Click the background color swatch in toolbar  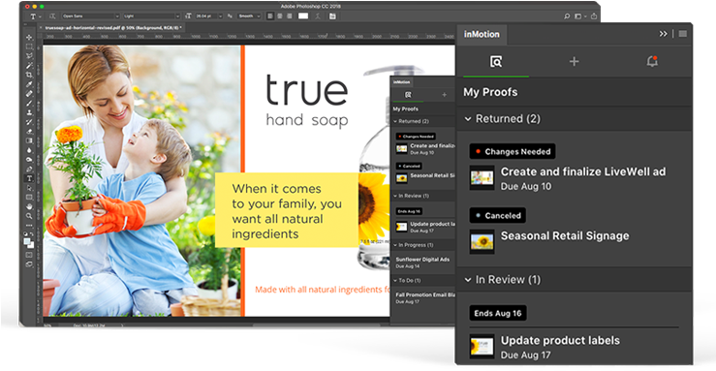31,245
